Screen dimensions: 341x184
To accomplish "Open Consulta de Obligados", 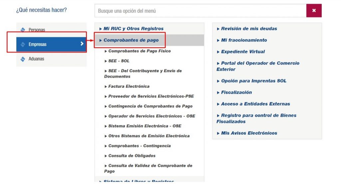I will pyautogui.click(x=130, y=156).
